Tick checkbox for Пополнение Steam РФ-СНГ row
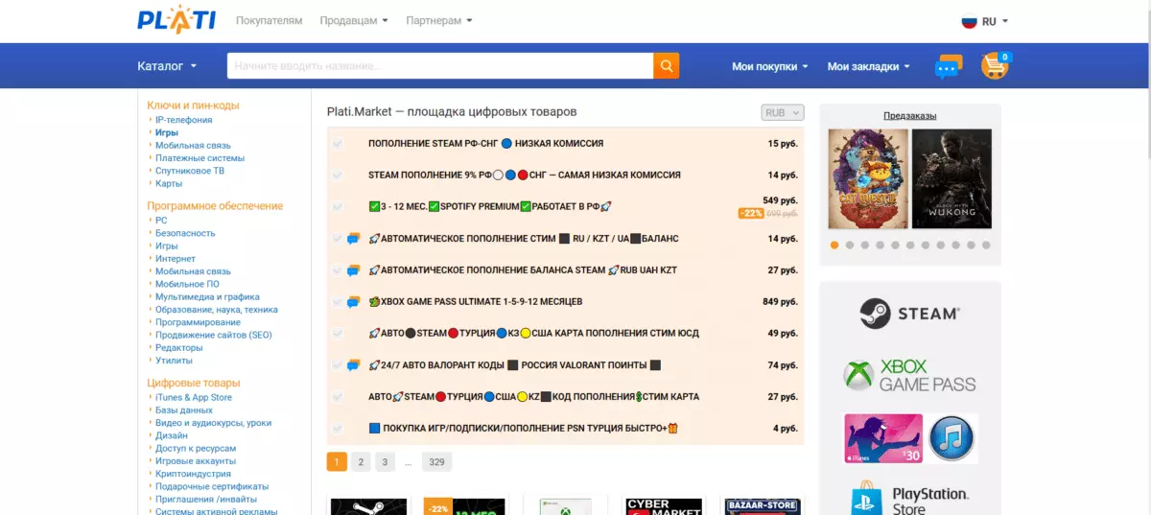 (338, 144)
